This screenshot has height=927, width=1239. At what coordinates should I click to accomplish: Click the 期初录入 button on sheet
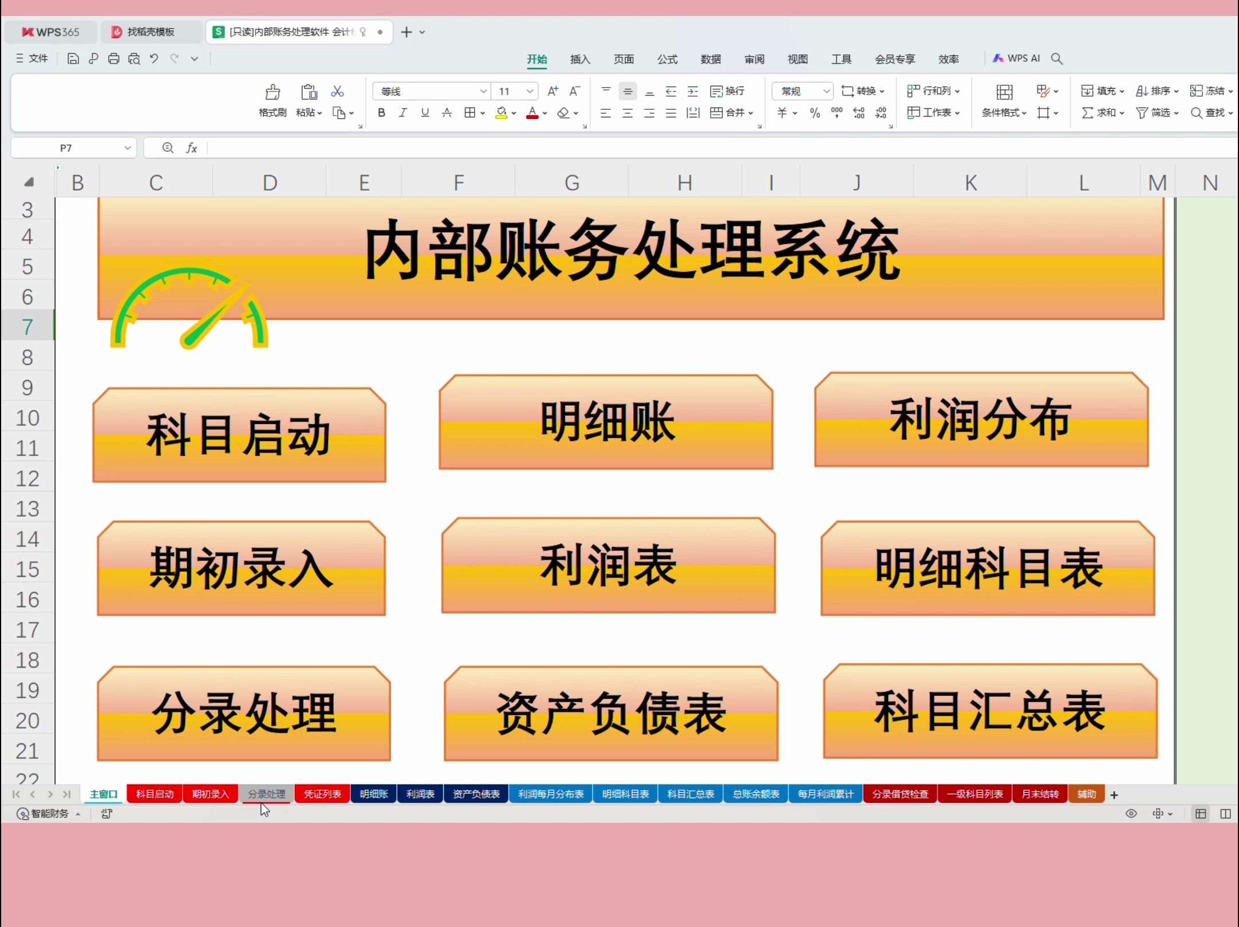click(242, 568)
